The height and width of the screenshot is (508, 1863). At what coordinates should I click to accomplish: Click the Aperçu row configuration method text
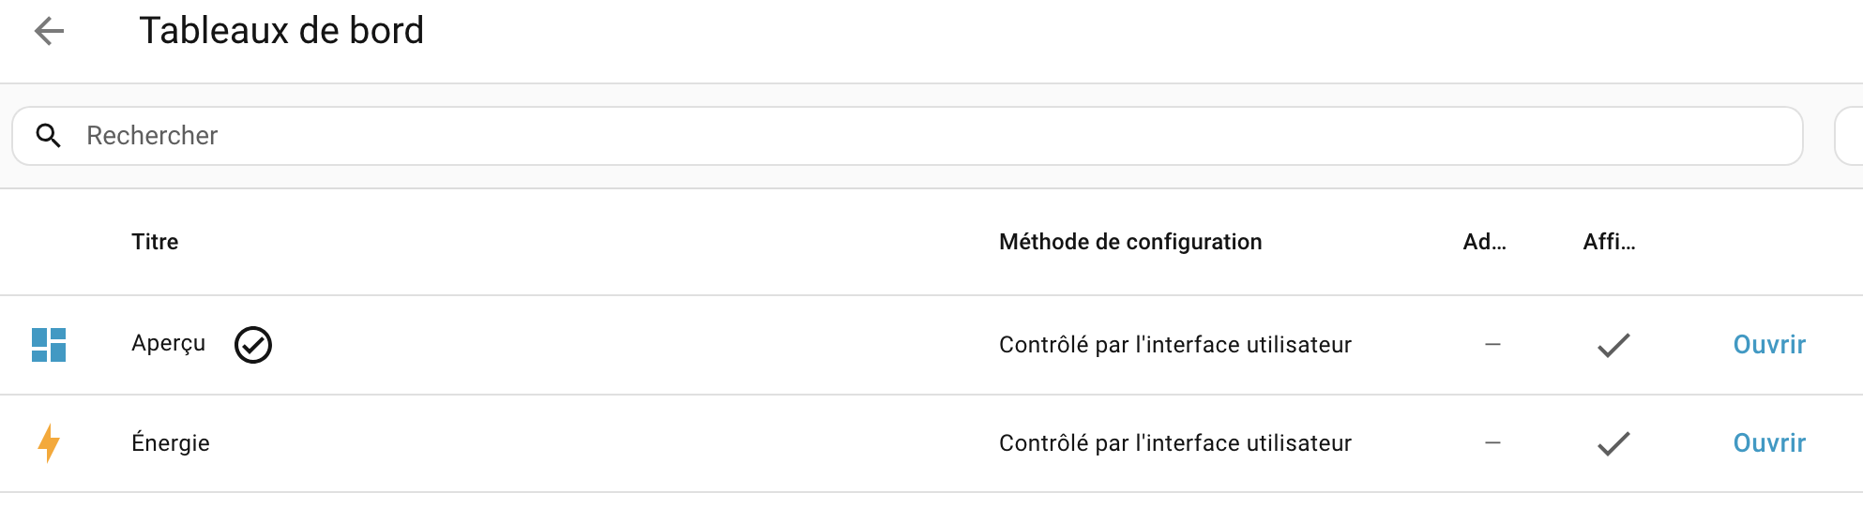1174,345
